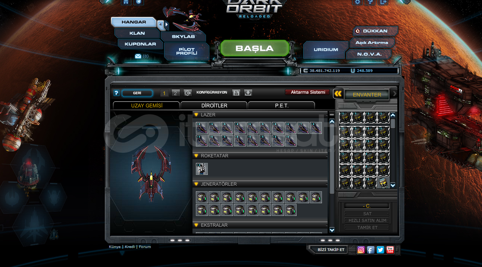The image size is (482, 267).
Task: Open Aktarma Sistemi
Action: point(308,92)
